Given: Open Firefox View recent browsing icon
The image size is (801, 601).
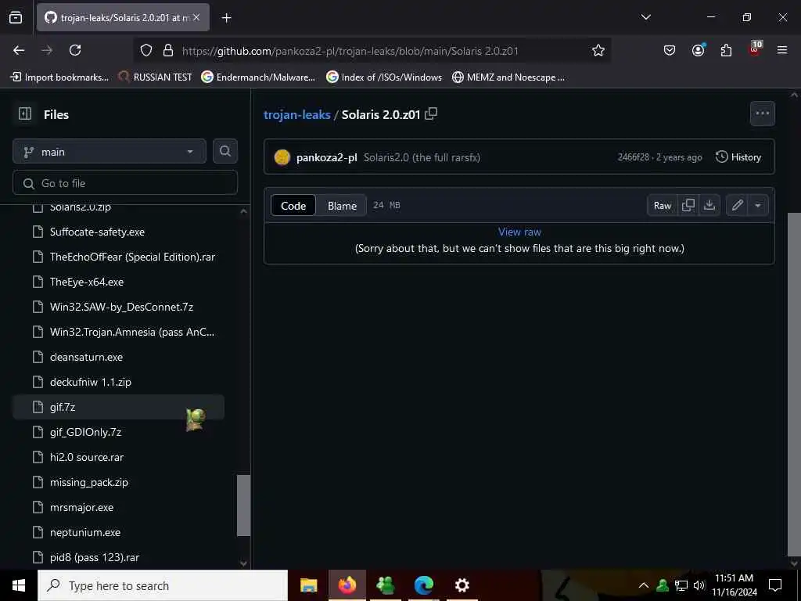Looking at the screenshot, I should [16, 17].
